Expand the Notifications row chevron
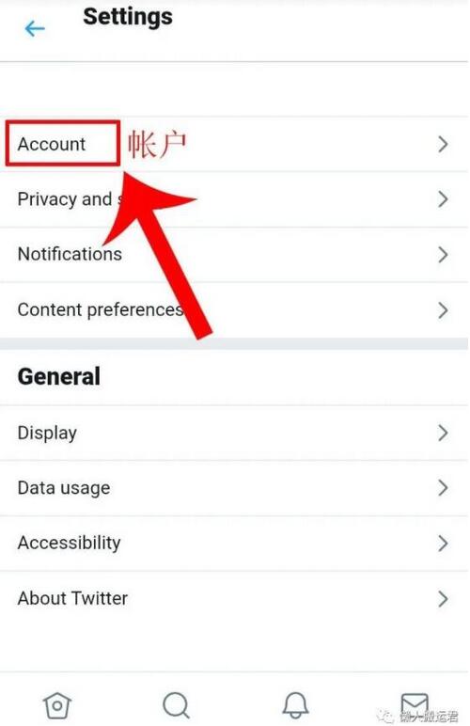This screenshot has height=726, width=470. point(443,255)
